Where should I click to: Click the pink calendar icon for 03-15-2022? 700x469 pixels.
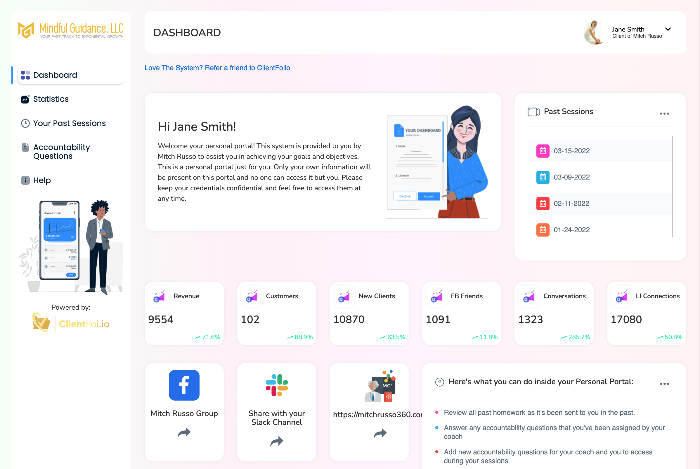pyautogui.click(x=543, y=151)
